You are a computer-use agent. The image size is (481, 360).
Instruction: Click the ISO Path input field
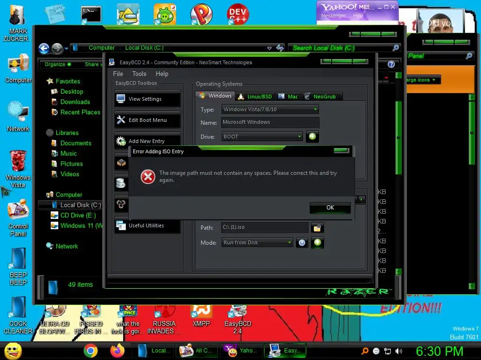[265, 227]
